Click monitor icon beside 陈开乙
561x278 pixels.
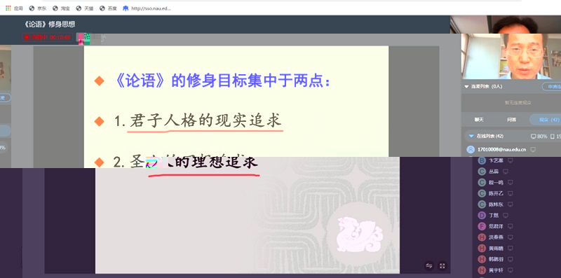coord(511,194)
